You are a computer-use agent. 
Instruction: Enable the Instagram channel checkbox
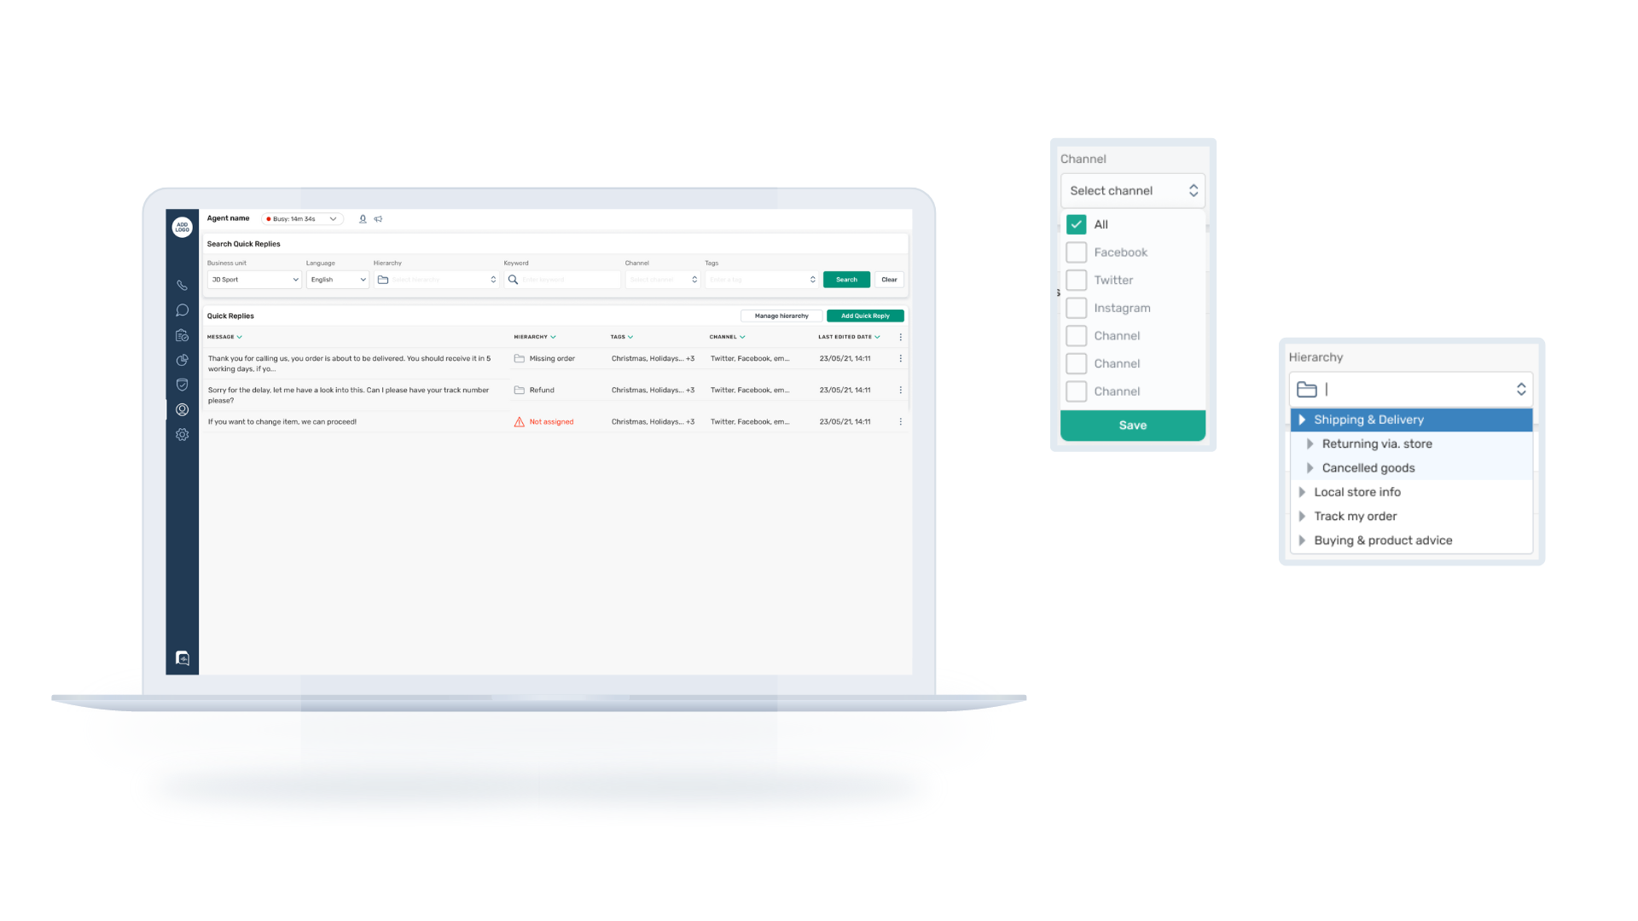1076,307
